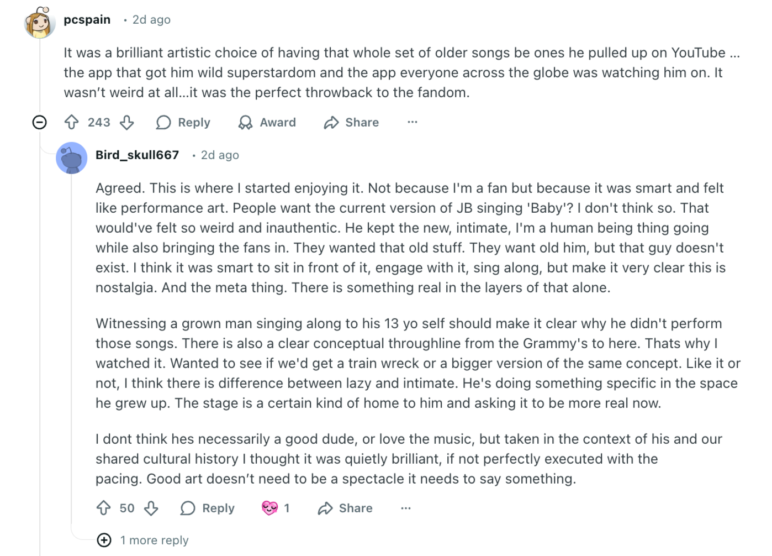Downvote Bird_skull667's reply
Screen dimensions: 772x556
point(151,508)
